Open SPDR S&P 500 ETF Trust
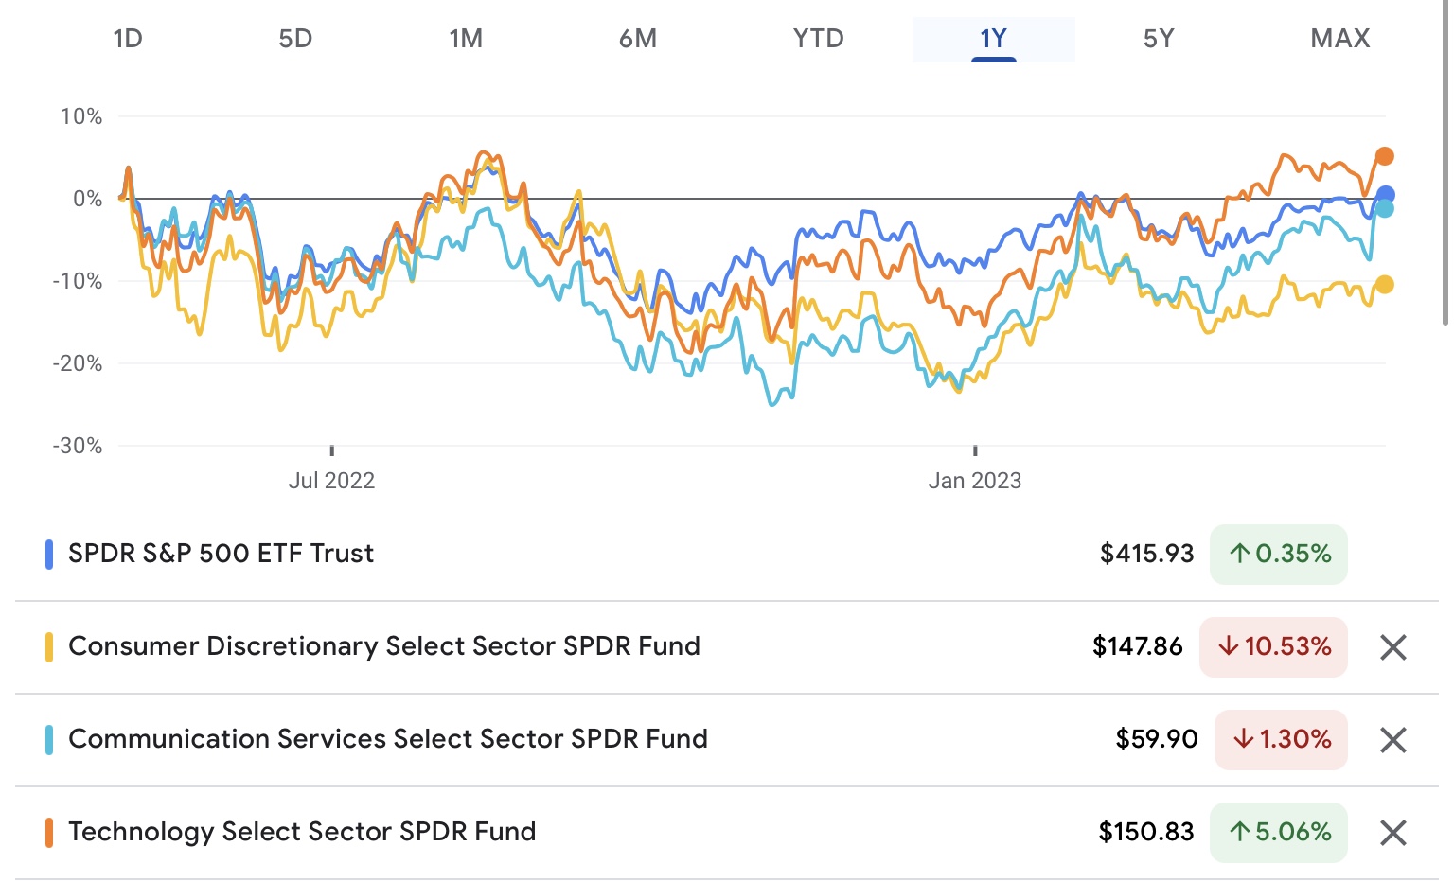1454x882 pixels. pyautogui.click(x=222, y=554)
